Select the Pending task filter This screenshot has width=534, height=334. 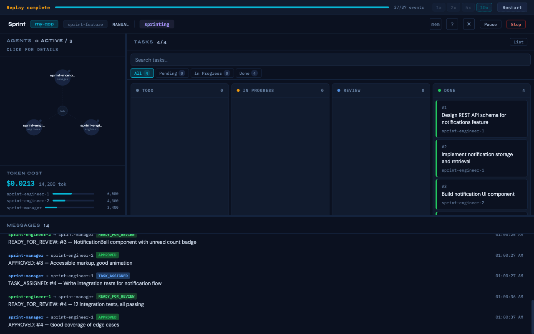tap(172, 73)
